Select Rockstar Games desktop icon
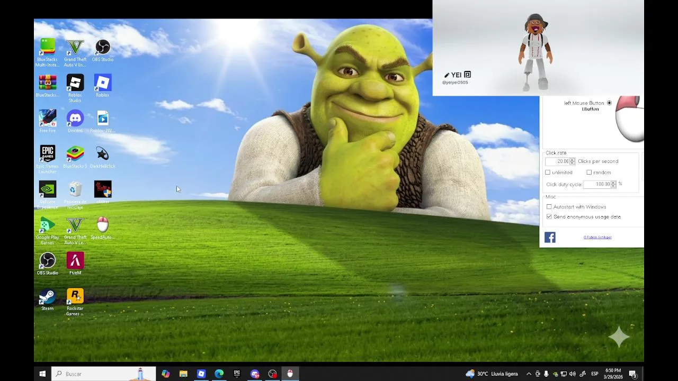 (x=75, y=302)
